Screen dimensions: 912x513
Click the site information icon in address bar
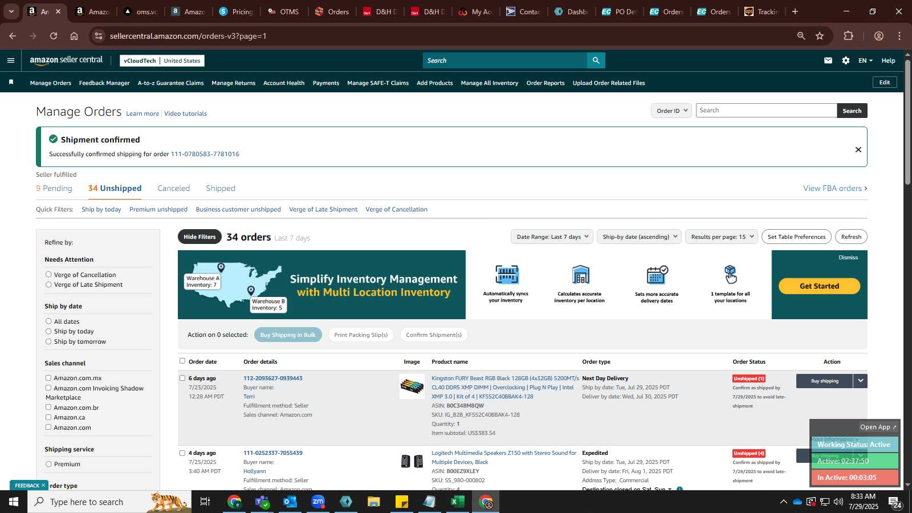(99, 36)
